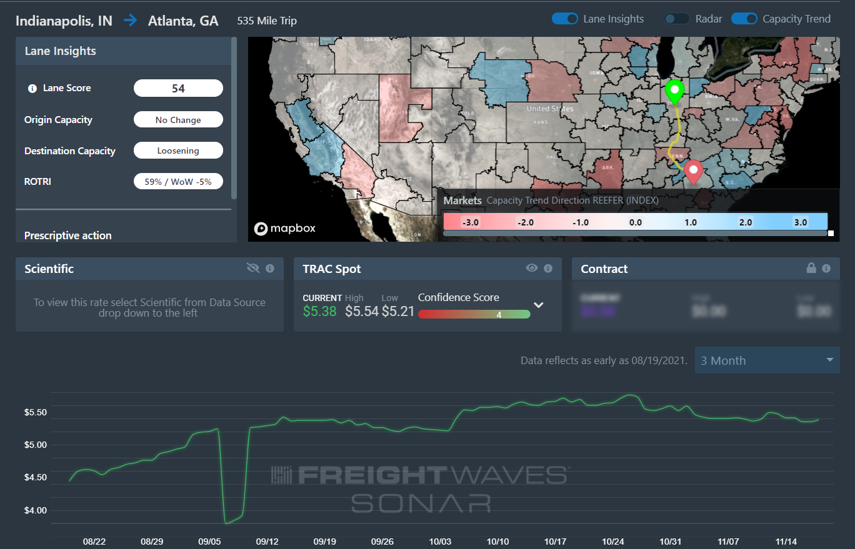
Task: Click the Confidence Score gradient bar
Action: 474,314
